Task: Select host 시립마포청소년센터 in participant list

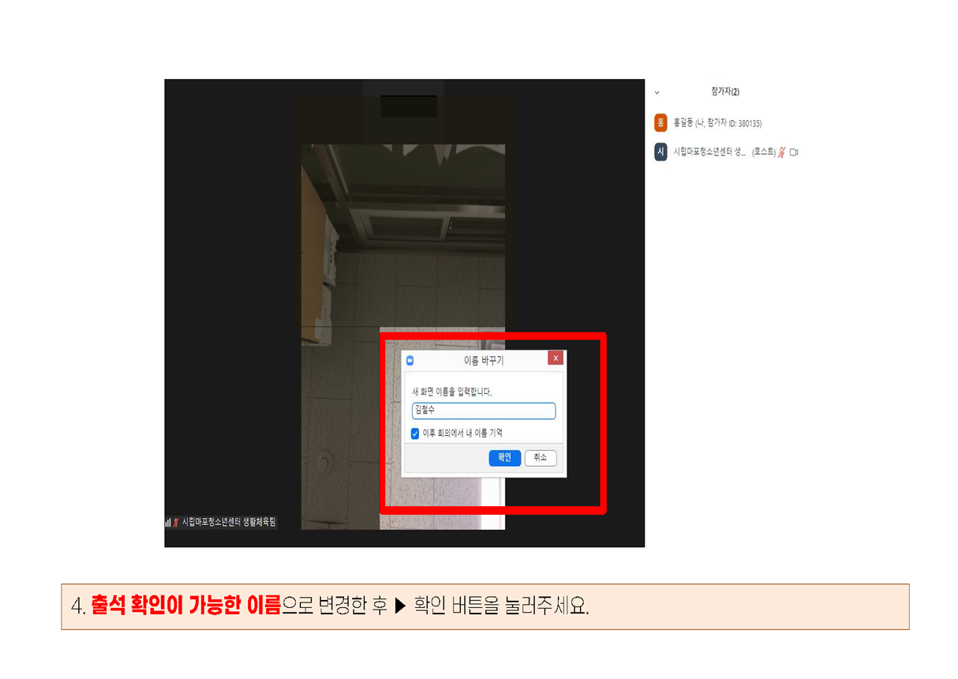Action: (x=709, y=152)
